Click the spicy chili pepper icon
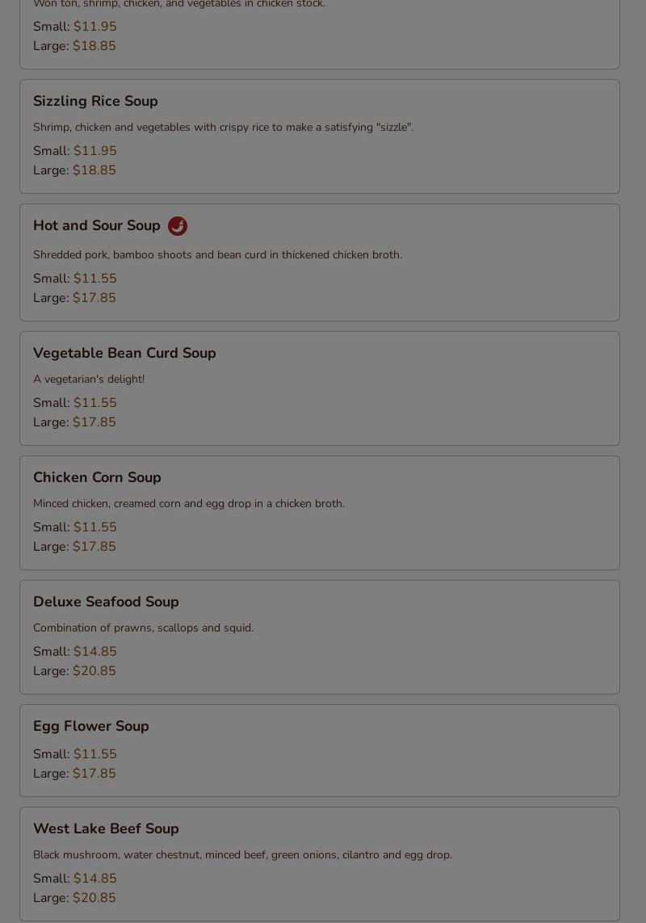 click(x=178, y=226)
